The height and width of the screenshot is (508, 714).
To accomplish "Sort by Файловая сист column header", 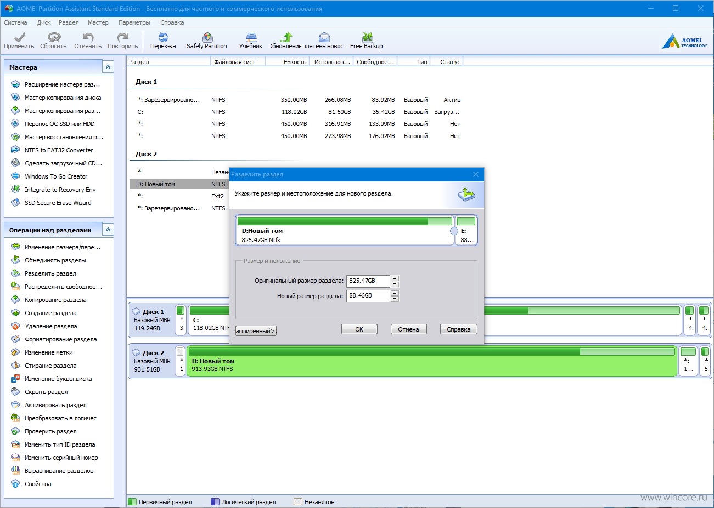I will pyautogui.click(x=238, y=62).
